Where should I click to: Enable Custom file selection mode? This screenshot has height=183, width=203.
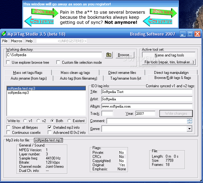pos(58,62)
